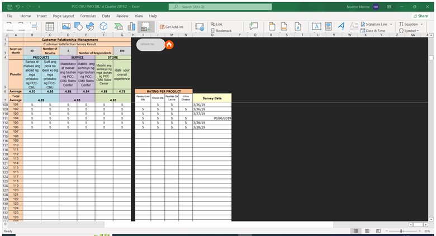Click the Number of Respondents value 106
The height and width of the screenshot is (236, 436).
[x=122, y=51]
